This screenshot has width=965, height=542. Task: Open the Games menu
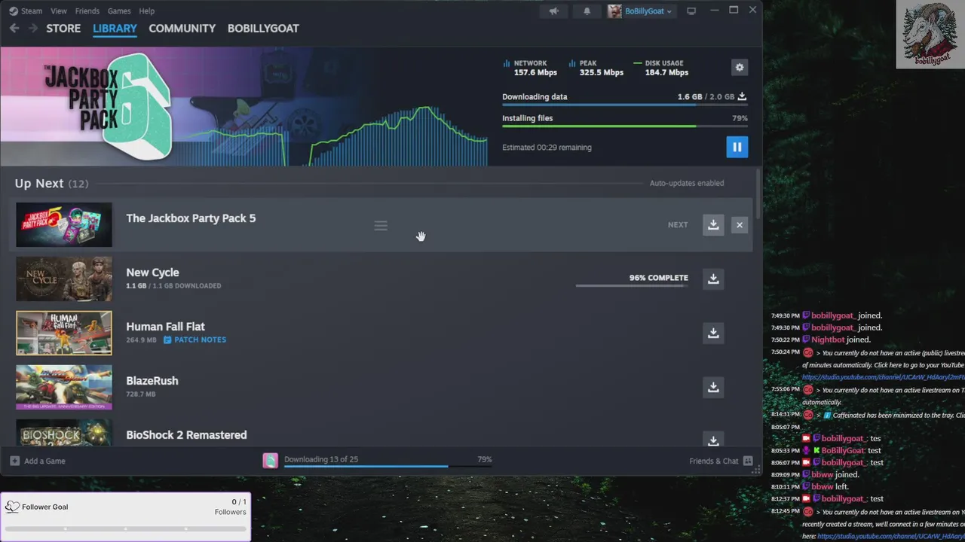119,11
